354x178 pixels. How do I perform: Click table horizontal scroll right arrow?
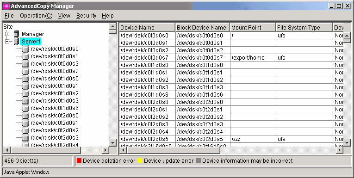[x=340, y=150]
